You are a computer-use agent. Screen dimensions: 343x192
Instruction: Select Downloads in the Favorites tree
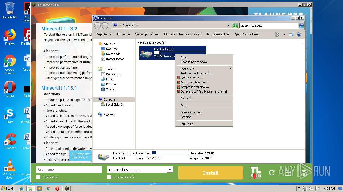click(110, 54)
